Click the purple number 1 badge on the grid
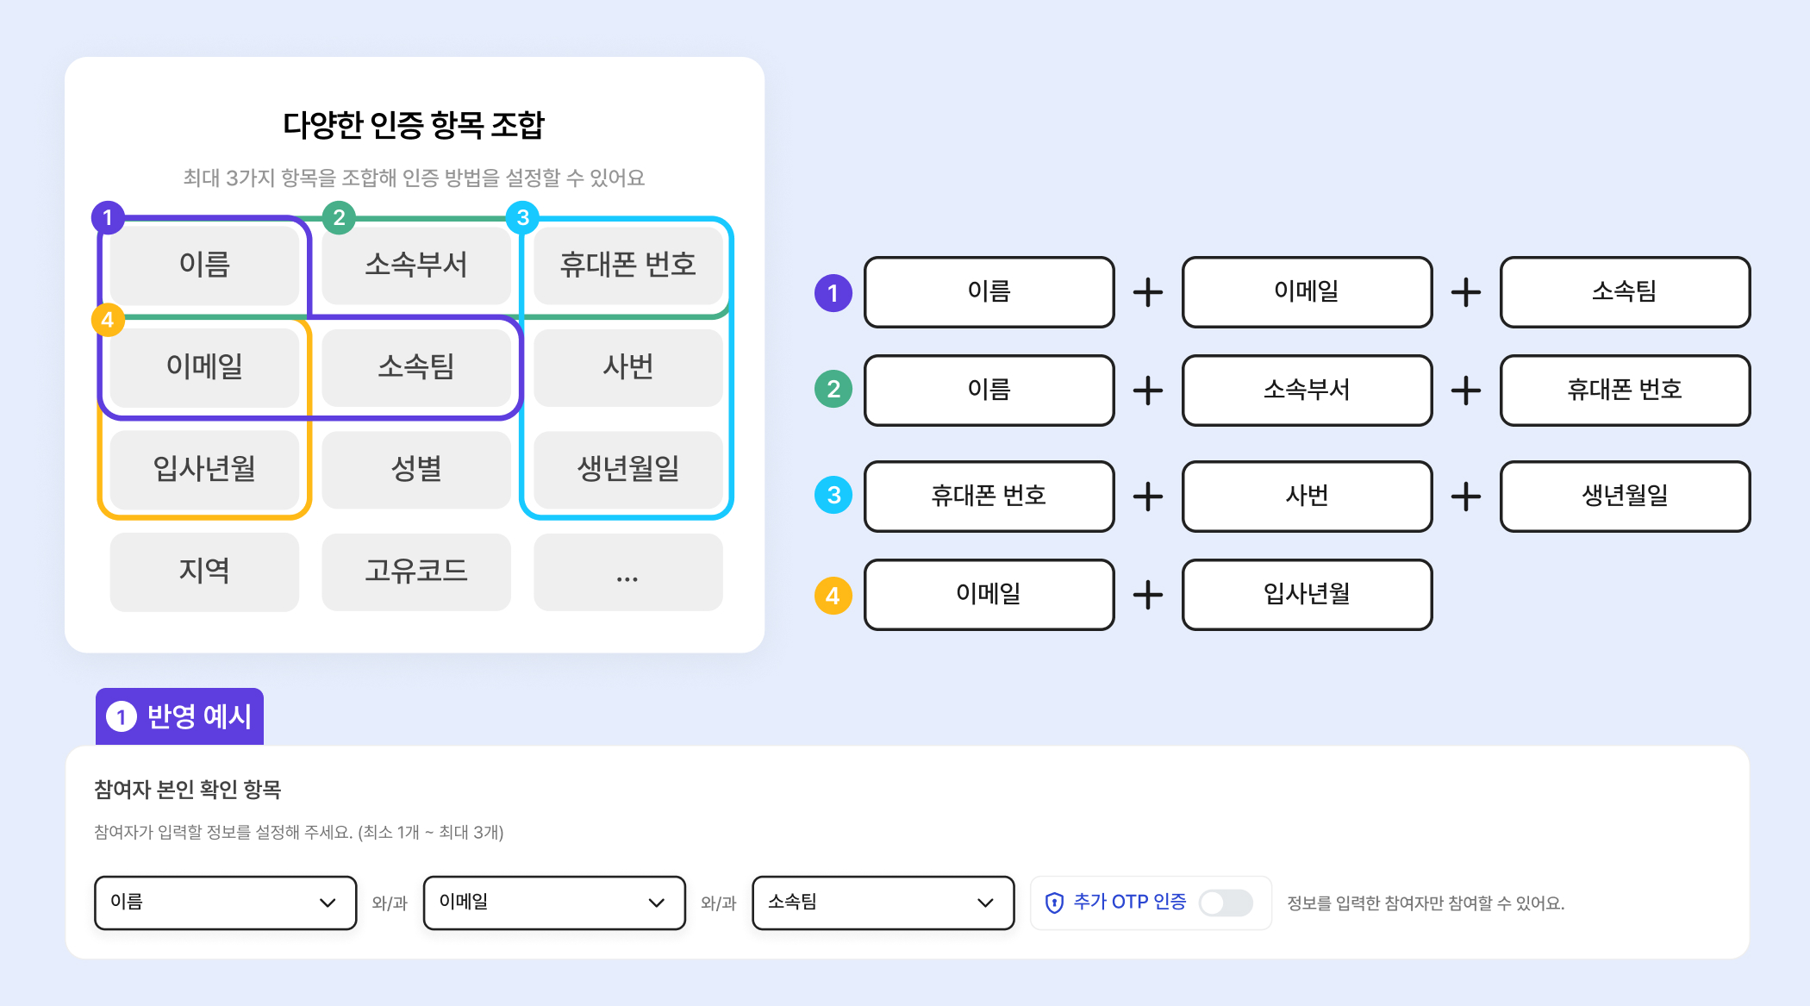 108,217
